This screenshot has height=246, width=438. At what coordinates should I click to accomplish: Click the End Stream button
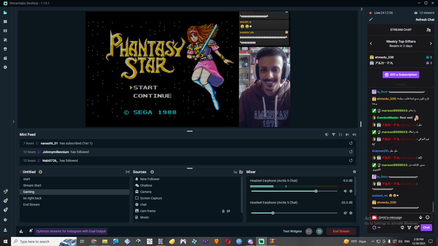point(341,231)
